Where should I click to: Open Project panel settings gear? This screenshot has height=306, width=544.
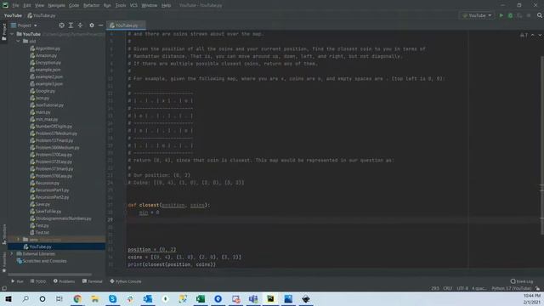92,25
